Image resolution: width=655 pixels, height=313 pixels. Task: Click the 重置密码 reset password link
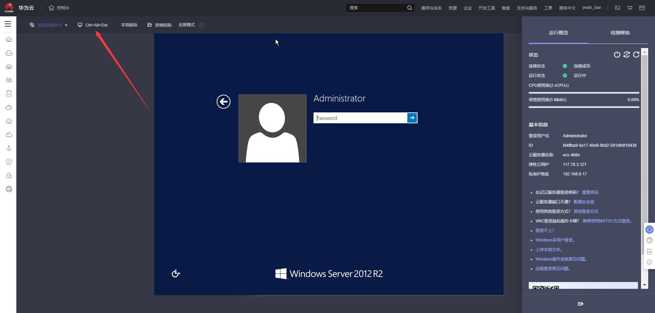coord(590,192)
